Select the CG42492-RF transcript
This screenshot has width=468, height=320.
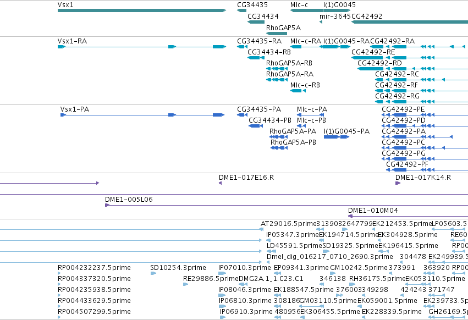pyautogui.click(x=421, y=91)
